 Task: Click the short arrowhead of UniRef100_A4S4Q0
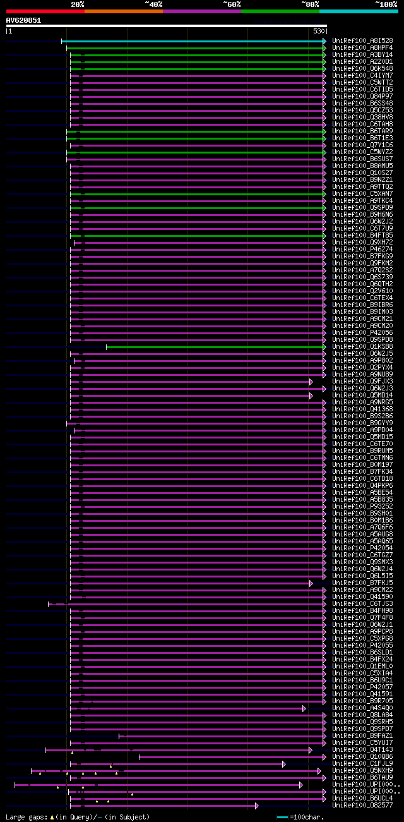(x=304, y=708)
